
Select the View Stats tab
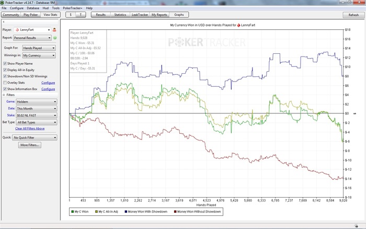pos(50,15)
